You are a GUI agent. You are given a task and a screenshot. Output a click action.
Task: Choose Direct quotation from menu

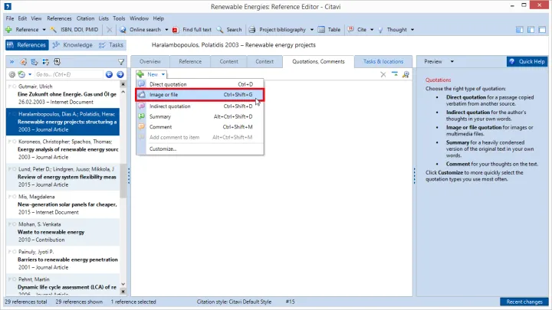[200, 84]
